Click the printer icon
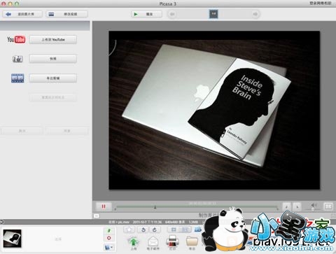The image size is (336, 254). 172,241
